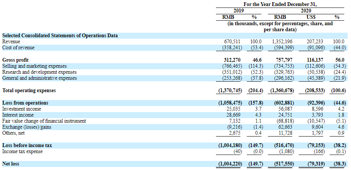Viewport: 351px width, 170px height.
Task: Click the Selected Consolidated Statements of Operations Data heading
Action: tap(60, 35)
